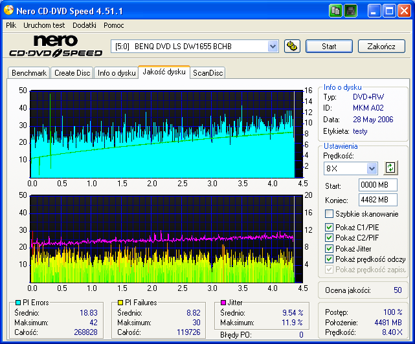Click PI Failures total 119726

click(x=188, y=332)
